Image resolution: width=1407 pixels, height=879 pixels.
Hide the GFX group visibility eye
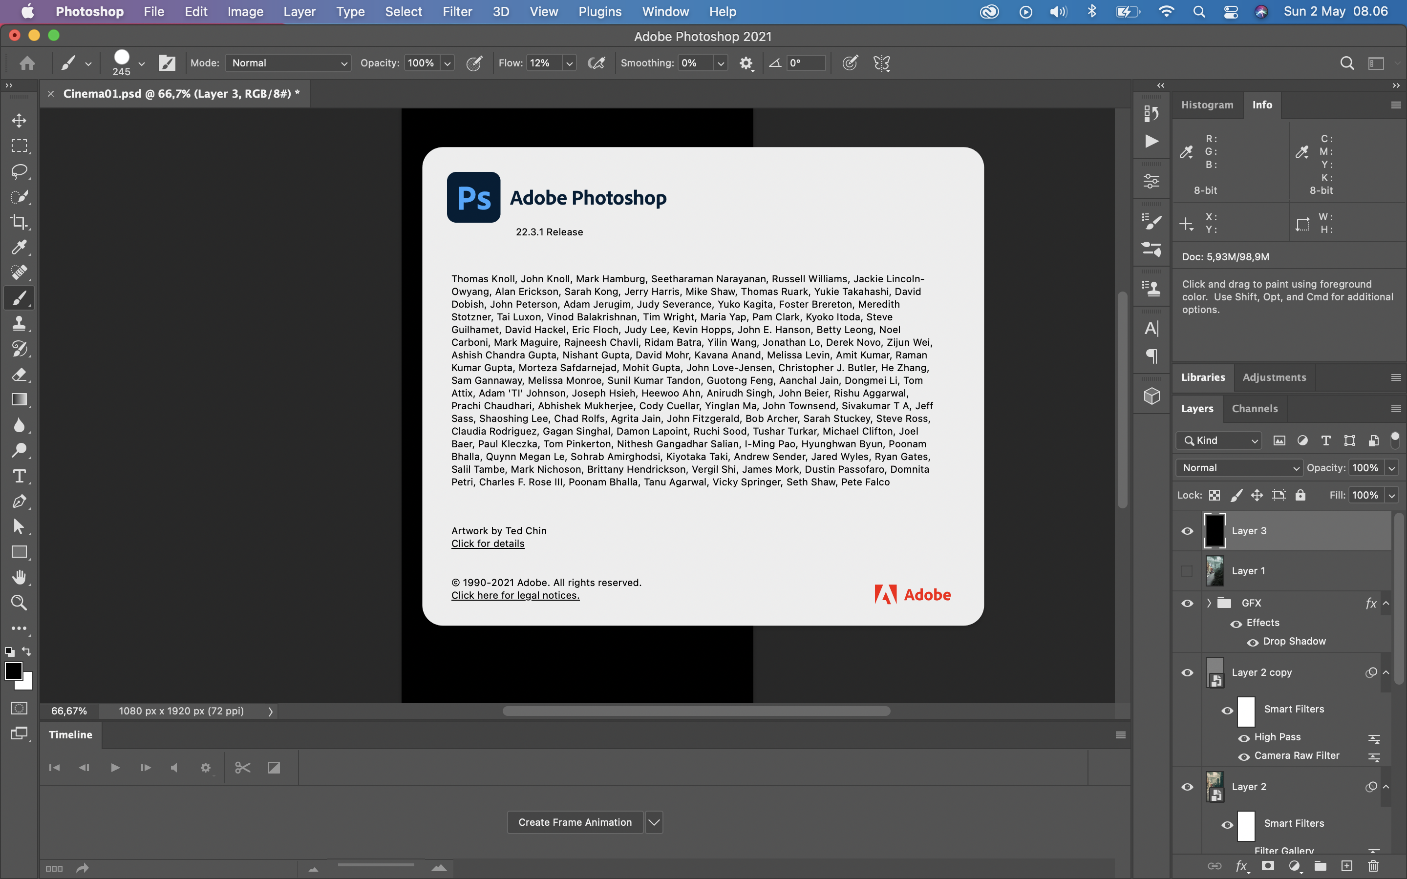coord(1187,603)
